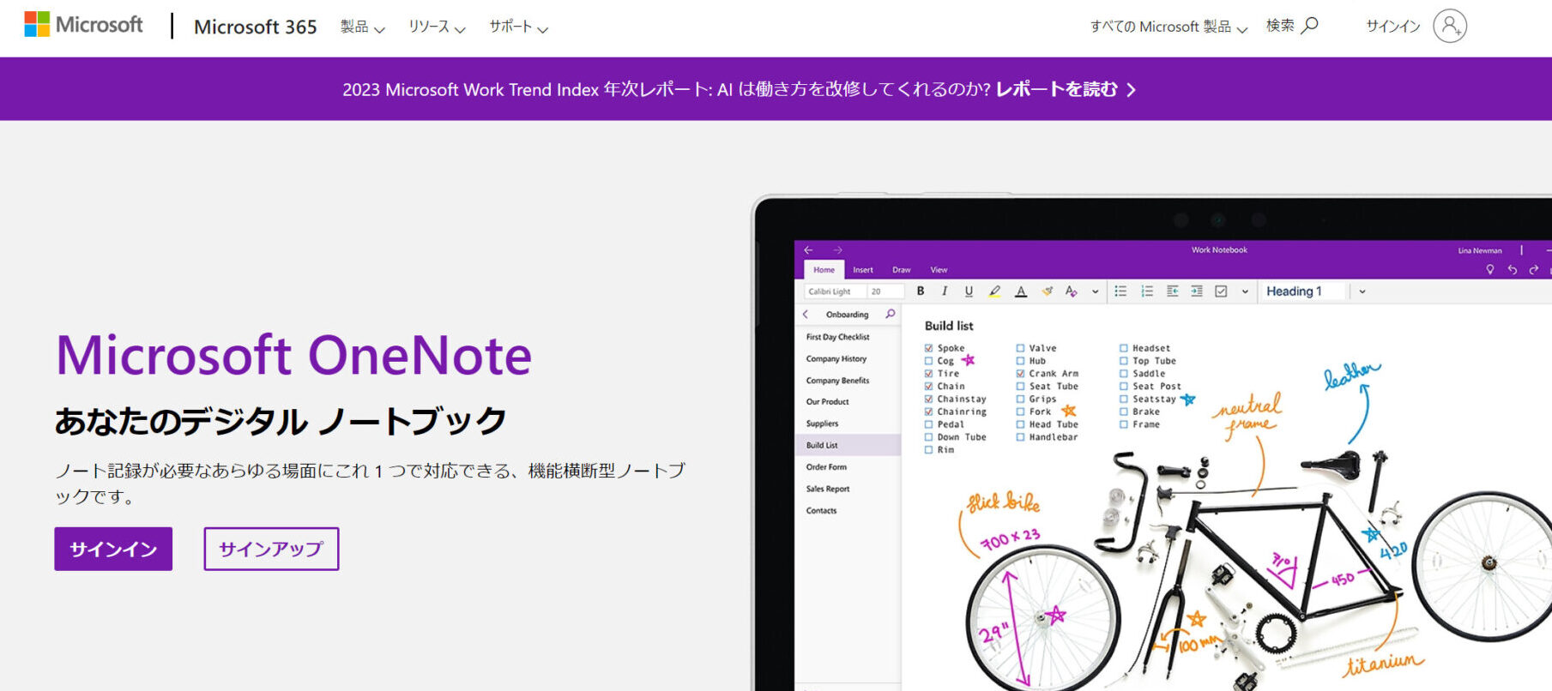Select the highlighter pen icon
This screenshot has height=691, width=1552.
(994, 291)
